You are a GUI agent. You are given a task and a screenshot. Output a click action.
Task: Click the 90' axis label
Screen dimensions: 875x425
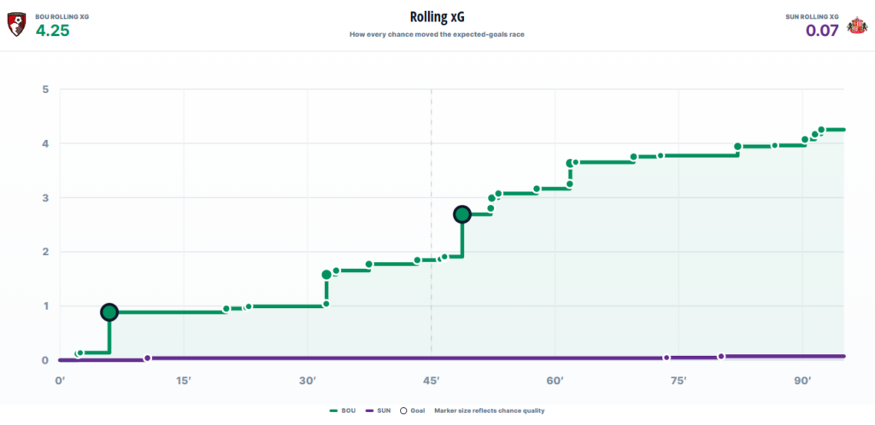(x=802, y=381)
